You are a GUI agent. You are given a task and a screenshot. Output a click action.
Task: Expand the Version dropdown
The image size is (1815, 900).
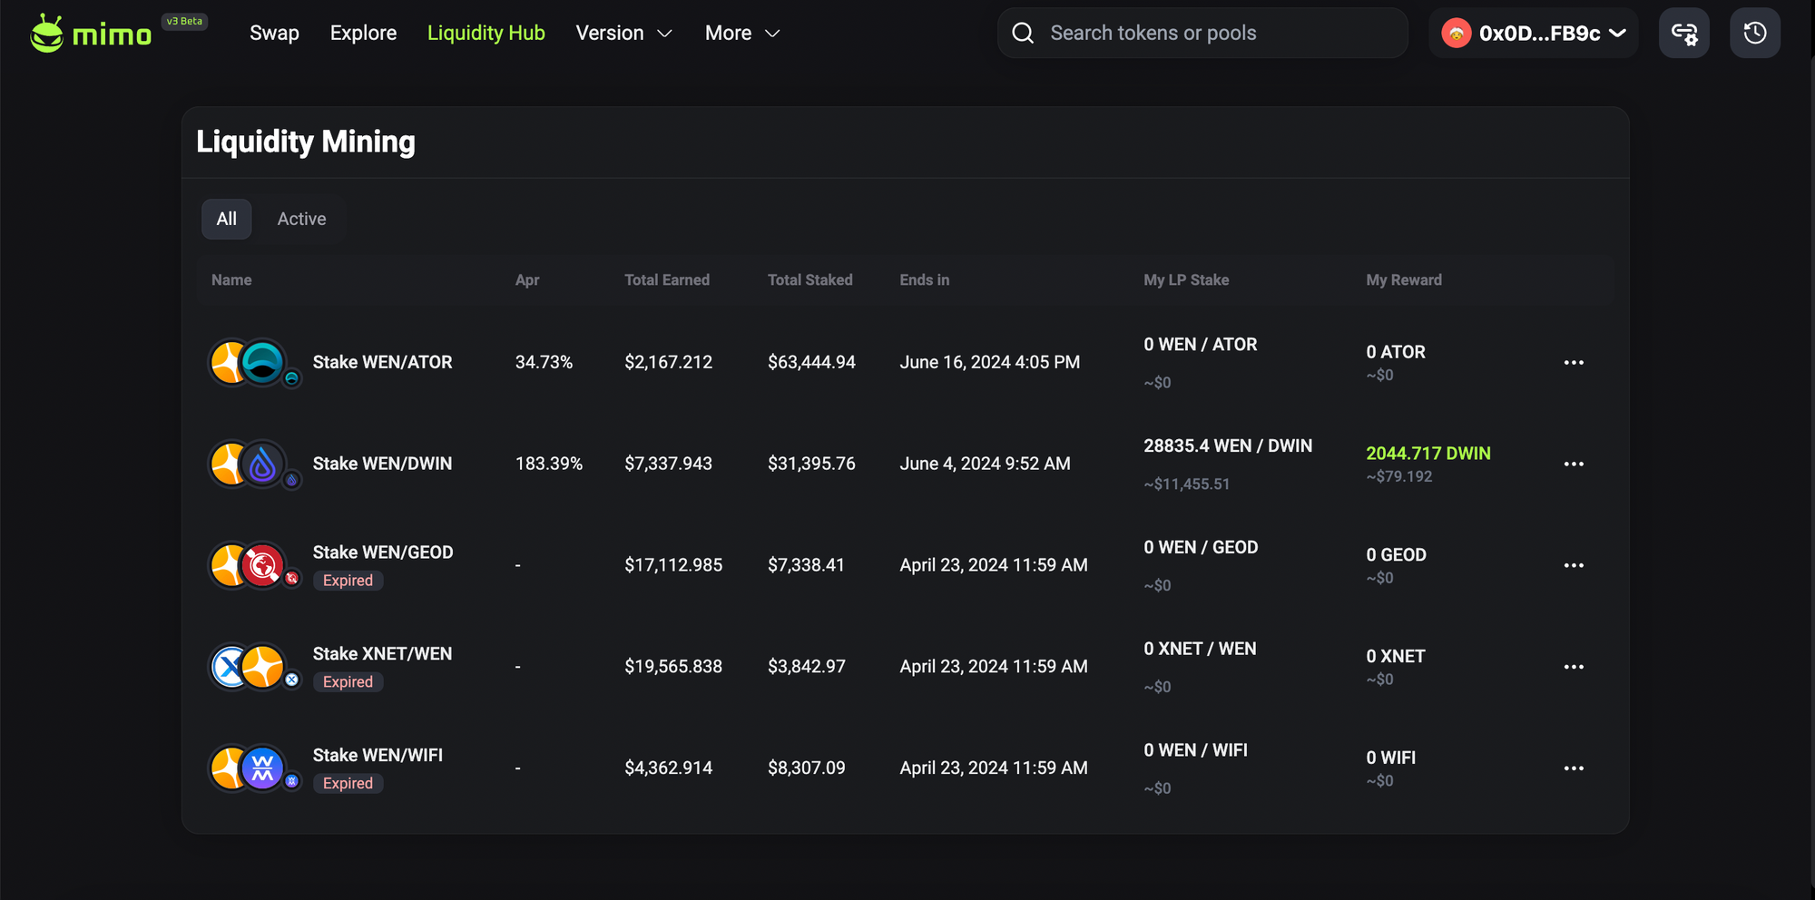[623, 33]
